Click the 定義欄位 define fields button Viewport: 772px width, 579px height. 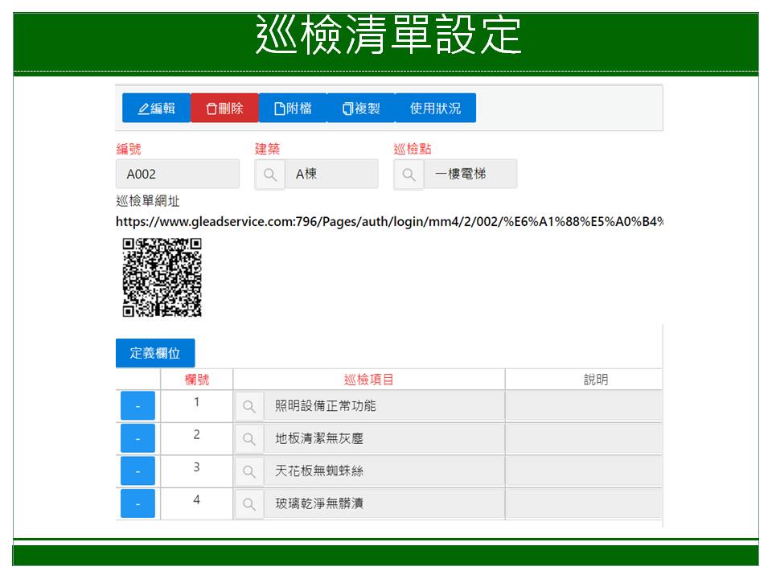click(x=155, y=353)
